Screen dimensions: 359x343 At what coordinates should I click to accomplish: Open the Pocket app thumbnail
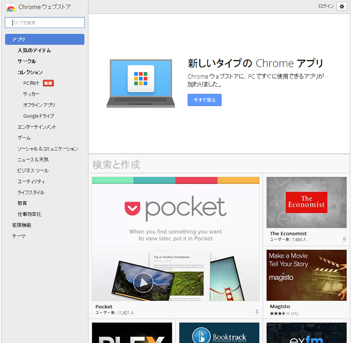tap(176, 238)
